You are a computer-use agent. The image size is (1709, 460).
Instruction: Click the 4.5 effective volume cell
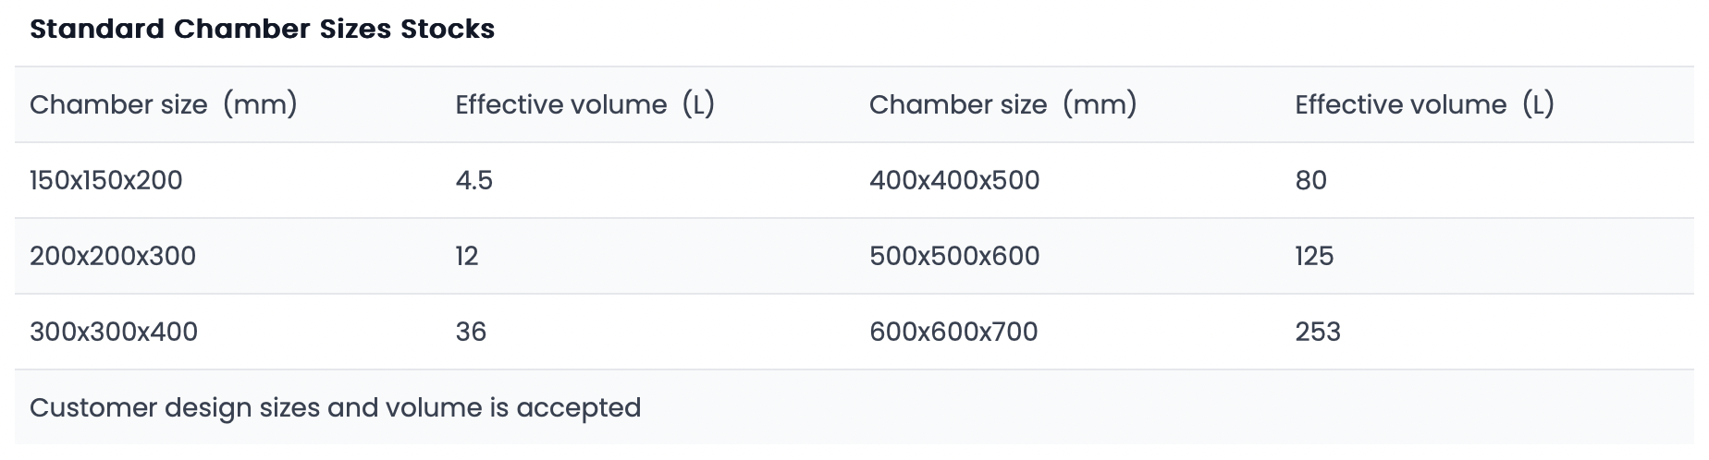coord(474,180)
